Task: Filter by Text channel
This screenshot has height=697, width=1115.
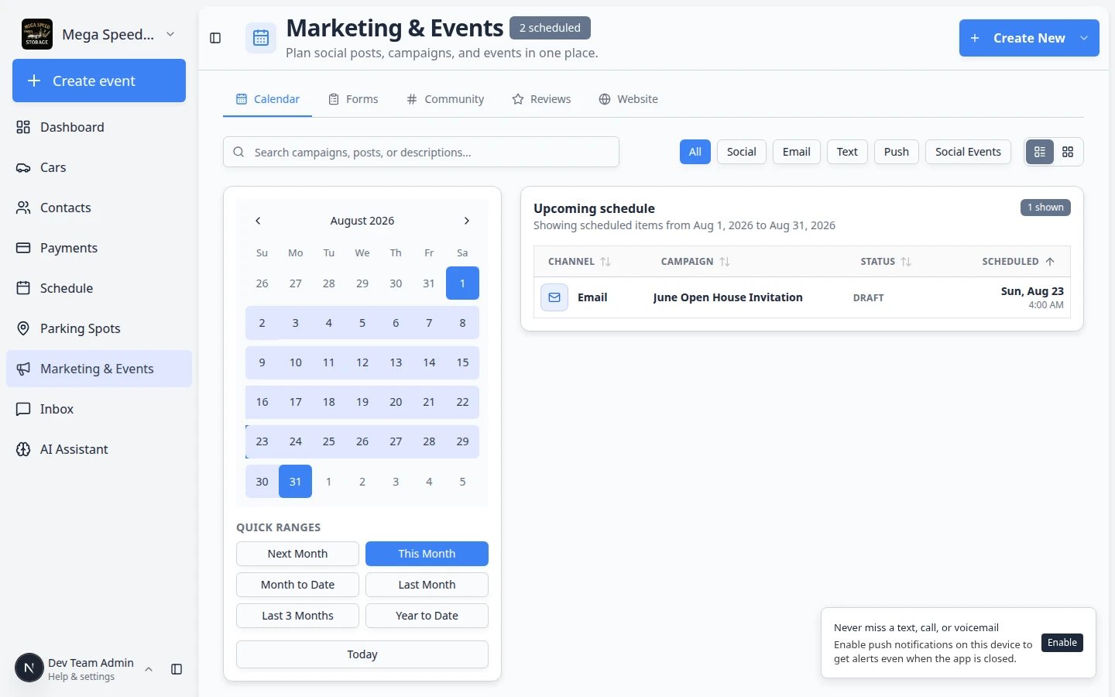Action: (x=847, y=152)
